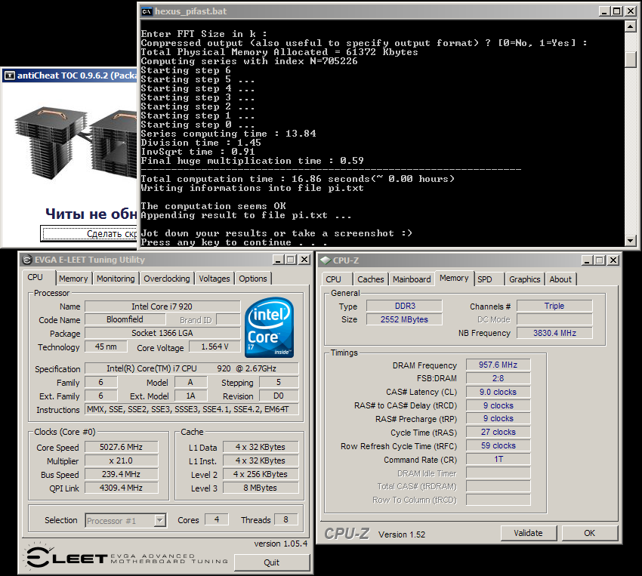Click the heatsink image in antiCheat window
The height and width of the screenshot is (576, 642).
click(x=76, y=145)
